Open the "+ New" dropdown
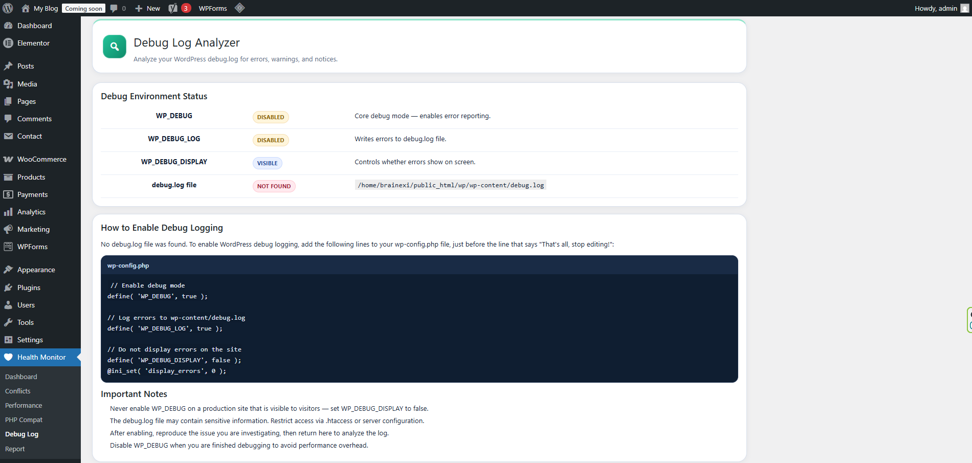The image size is (972, 463). coord(147,8)
